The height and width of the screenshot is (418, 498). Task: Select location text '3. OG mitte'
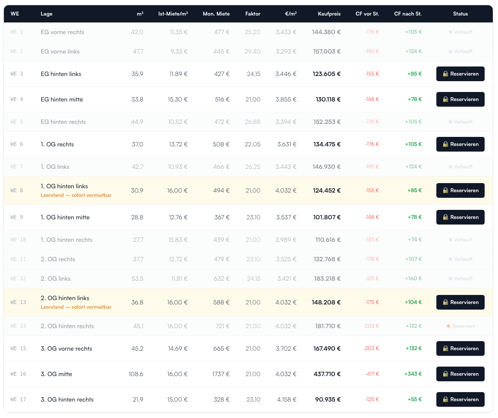(x=56, y=374)
